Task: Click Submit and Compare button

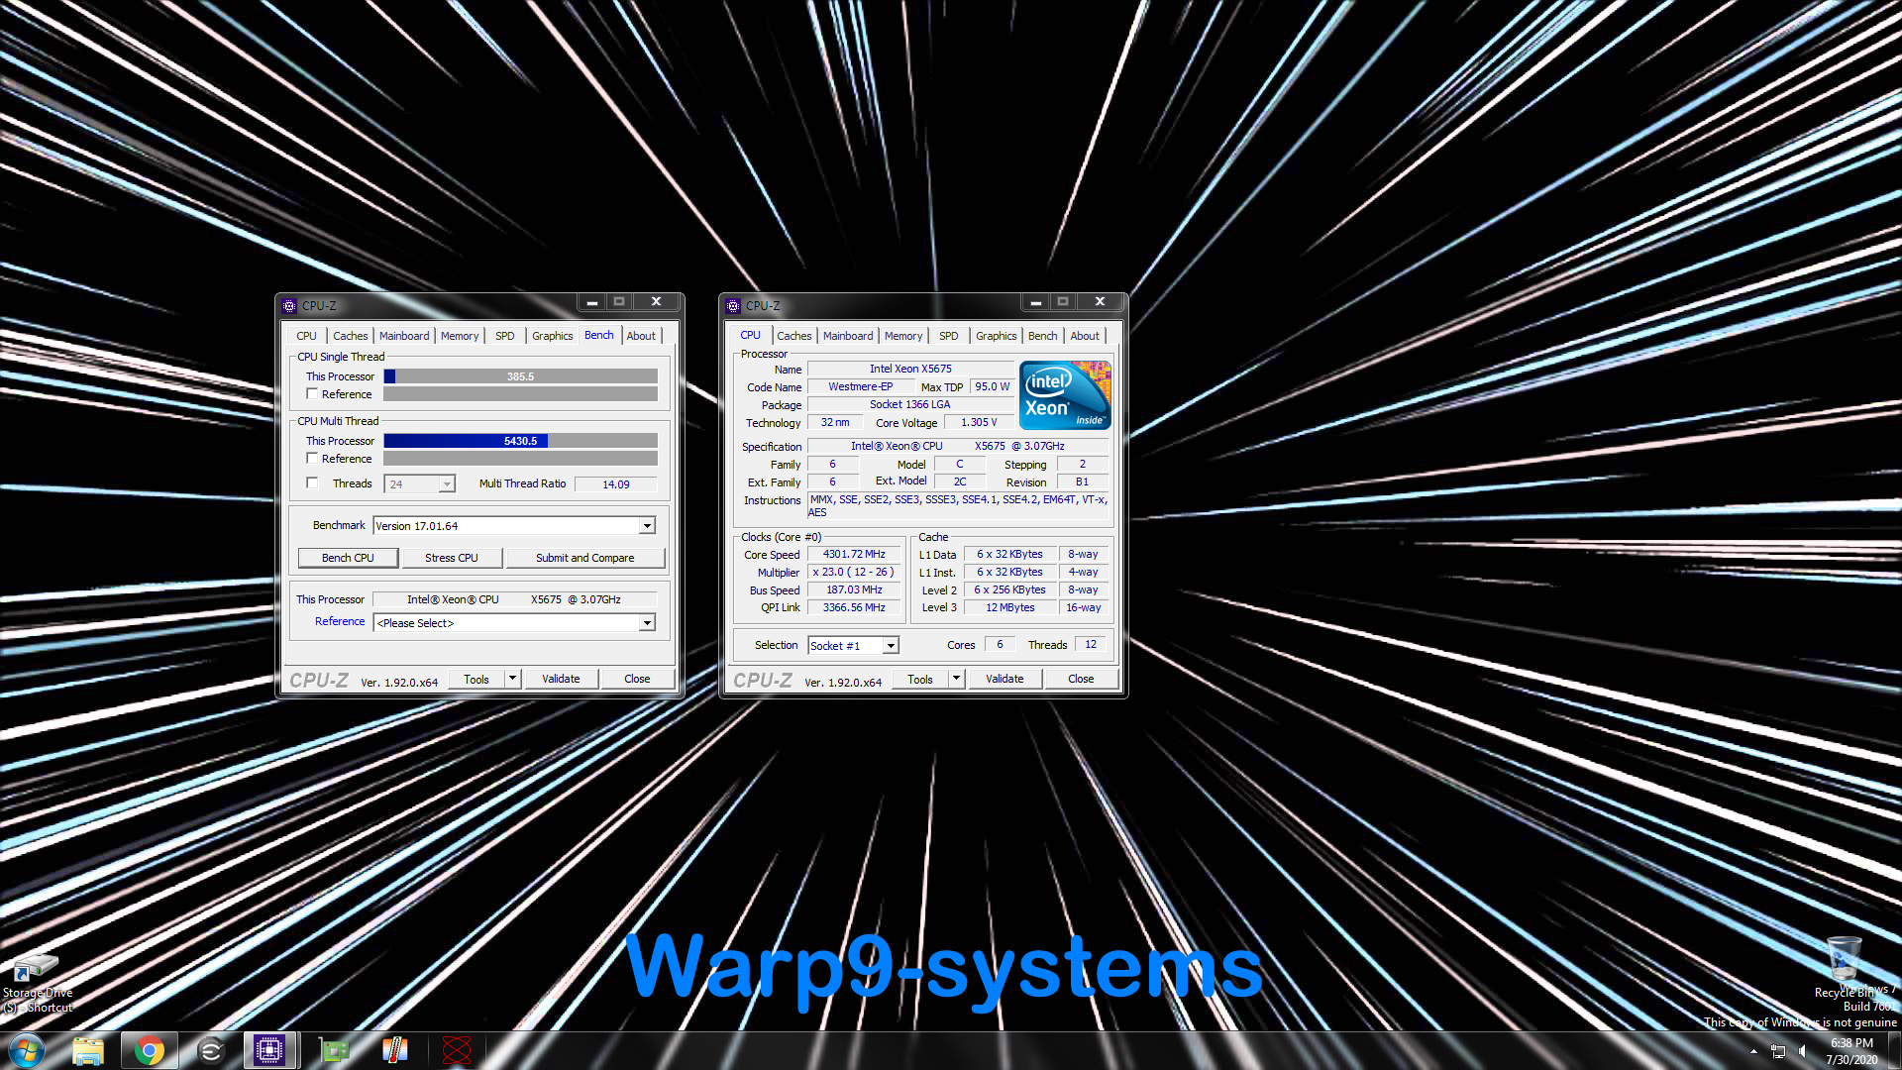Action: pyautogui.click(x=584, y=558)
